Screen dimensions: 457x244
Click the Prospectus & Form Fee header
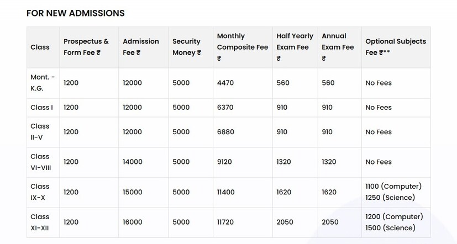(86, 47)
